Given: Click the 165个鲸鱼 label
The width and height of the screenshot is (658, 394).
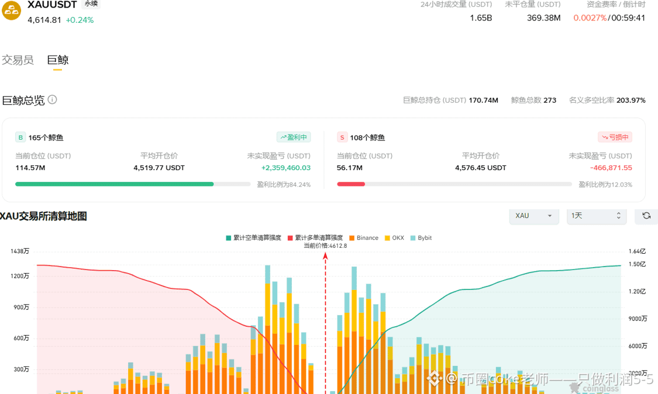Looking at the screenshot, I should (x=46, y=137).
